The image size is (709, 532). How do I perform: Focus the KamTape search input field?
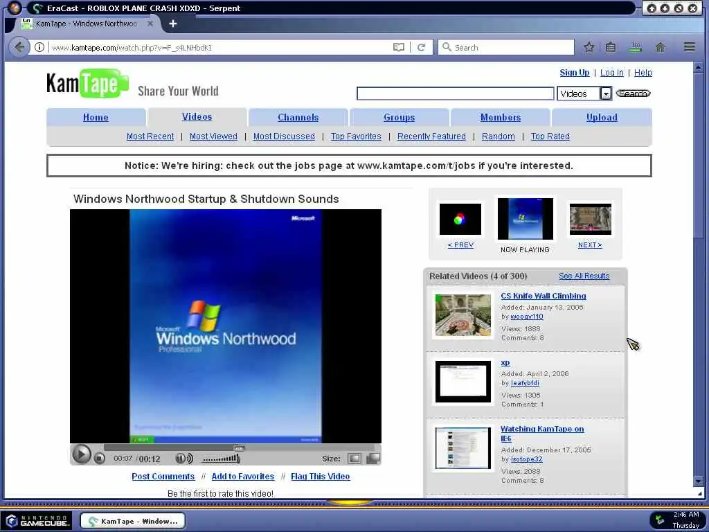pyautogui.click(x=455, y=94)
